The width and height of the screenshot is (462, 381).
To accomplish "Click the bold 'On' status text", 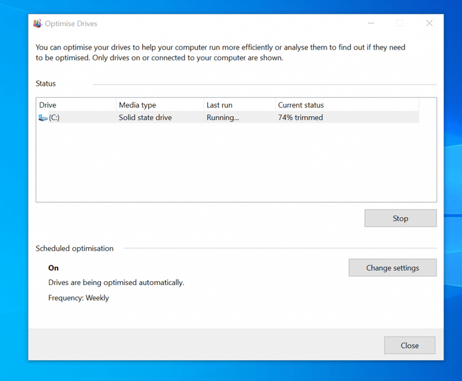I will 53,268.
